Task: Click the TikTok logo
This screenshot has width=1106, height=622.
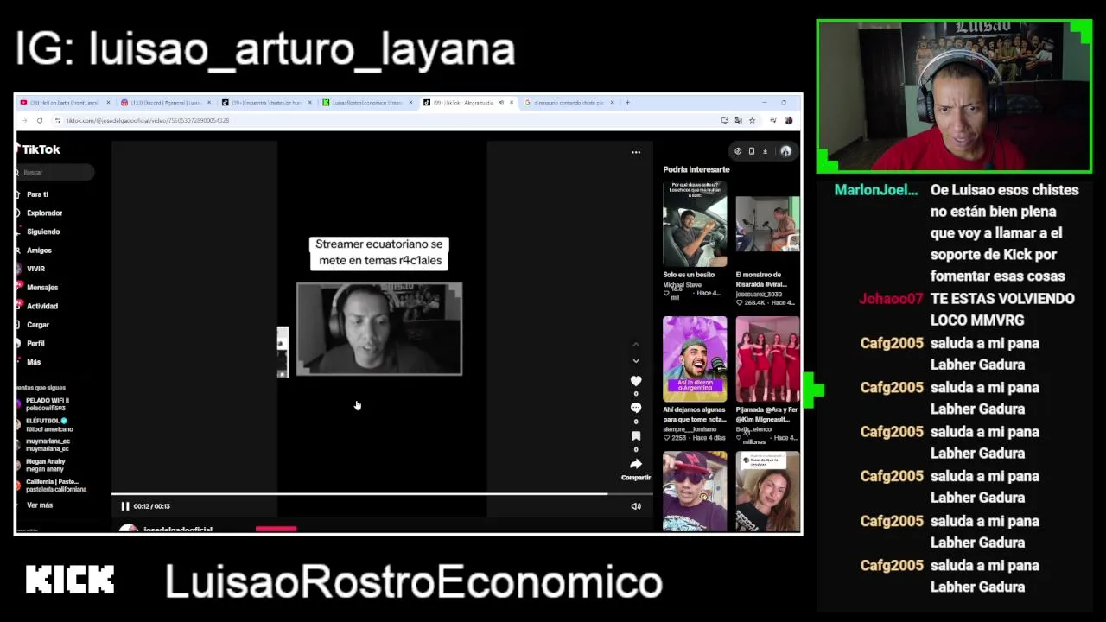Action: (x=38, y=149)
